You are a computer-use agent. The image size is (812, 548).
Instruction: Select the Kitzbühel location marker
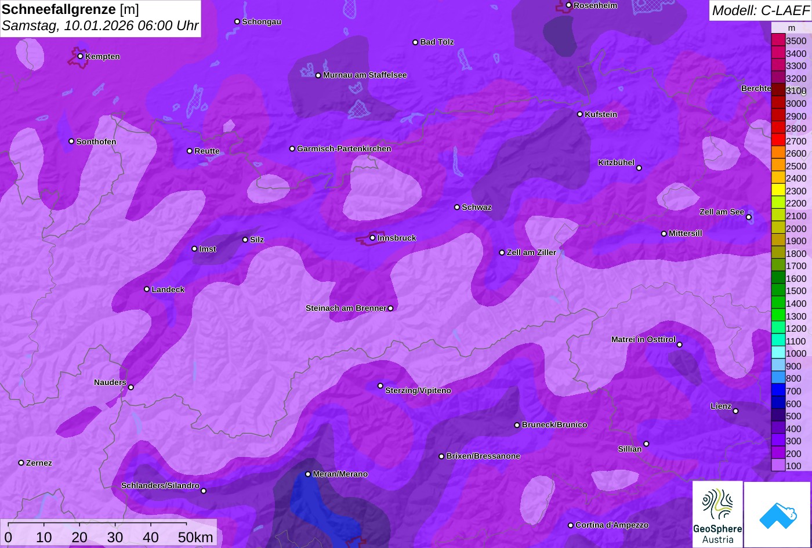click(639, 168)
